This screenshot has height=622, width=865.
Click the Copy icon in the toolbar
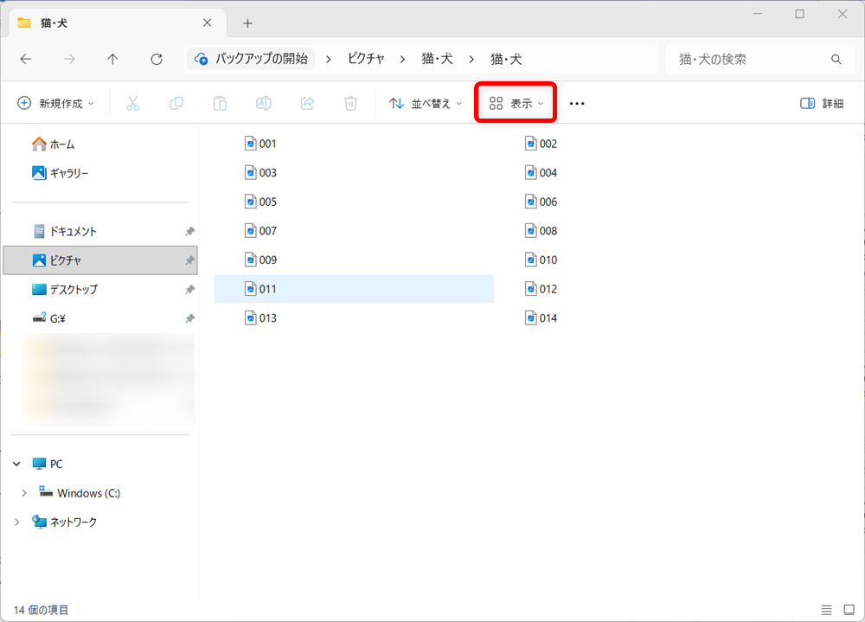coord(176,103)
